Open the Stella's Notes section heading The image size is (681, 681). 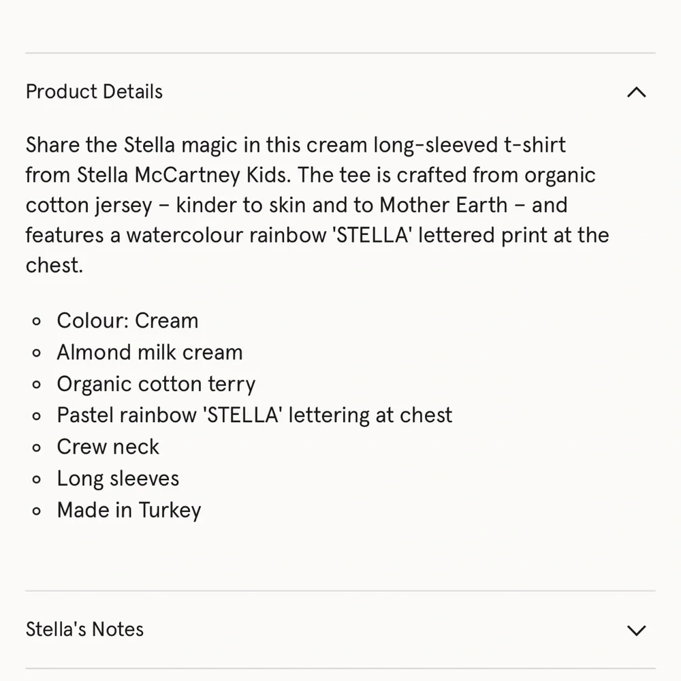[84, 629]
